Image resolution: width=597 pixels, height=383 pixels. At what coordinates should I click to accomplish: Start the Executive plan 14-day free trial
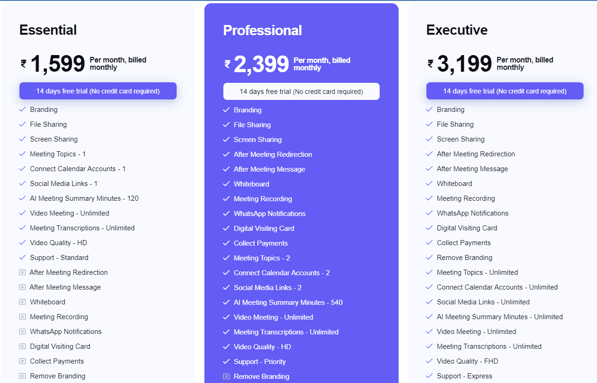pyautogui.click(x=505, y=91)
